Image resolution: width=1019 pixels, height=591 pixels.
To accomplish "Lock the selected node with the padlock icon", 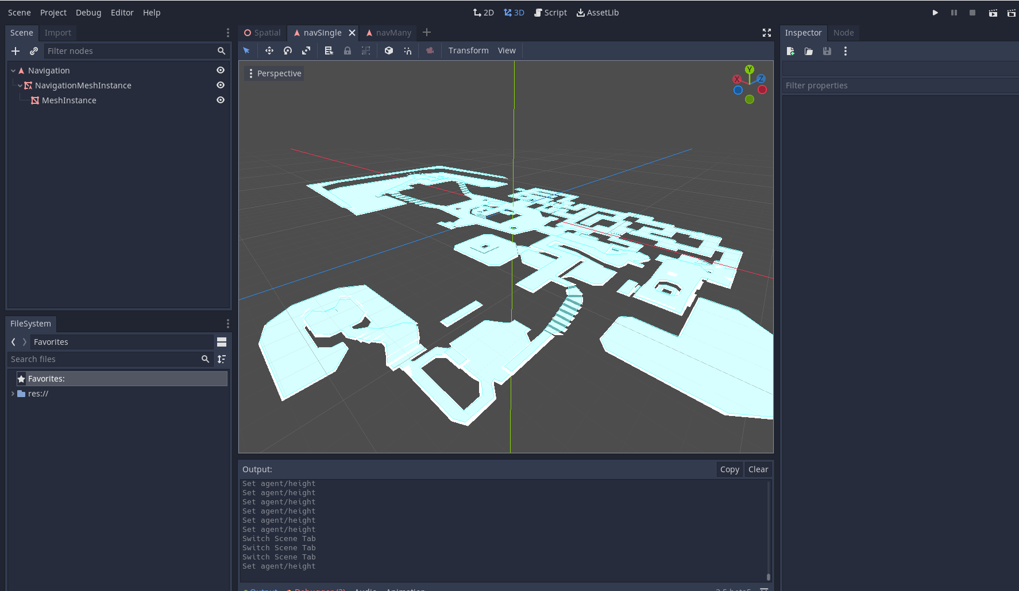I will tap(348, 50).
